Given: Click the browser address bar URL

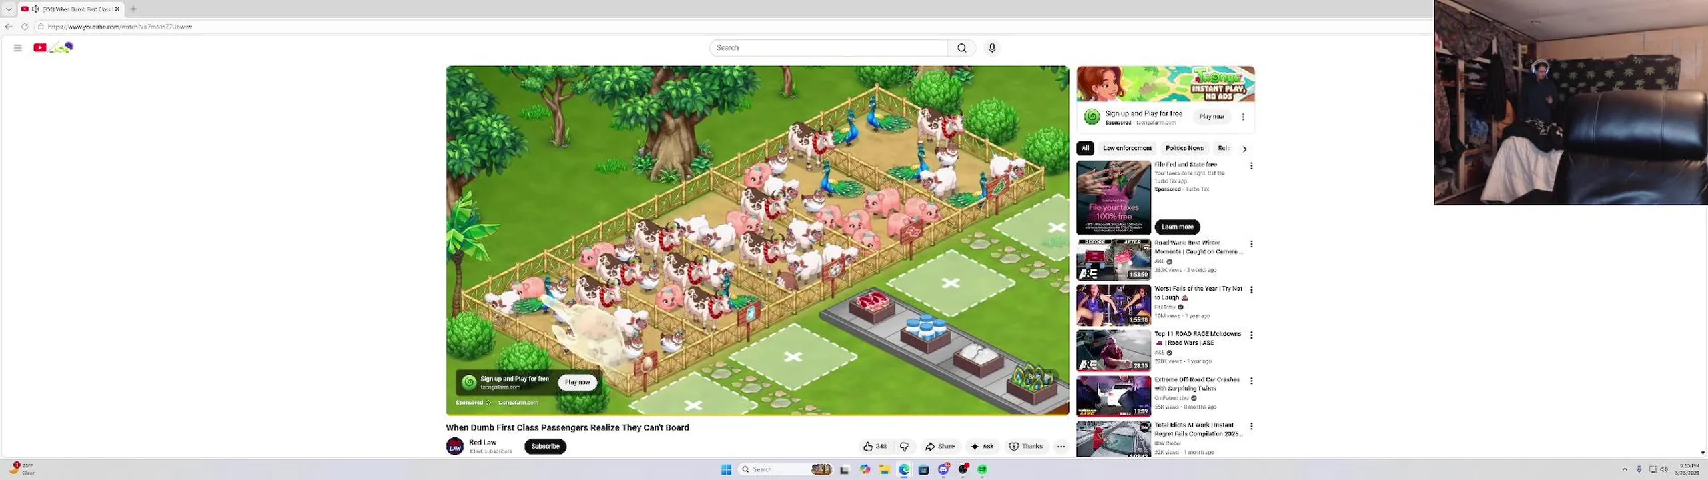Looking at the screenshot, I should click(x=120, y=27).
